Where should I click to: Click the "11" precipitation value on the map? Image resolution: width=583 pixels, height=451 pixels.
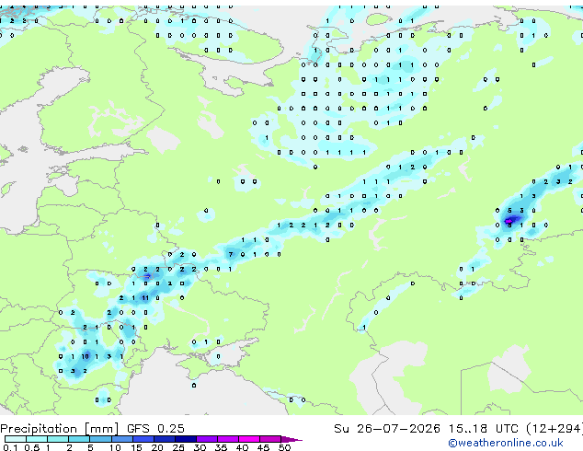pos(145,297)
